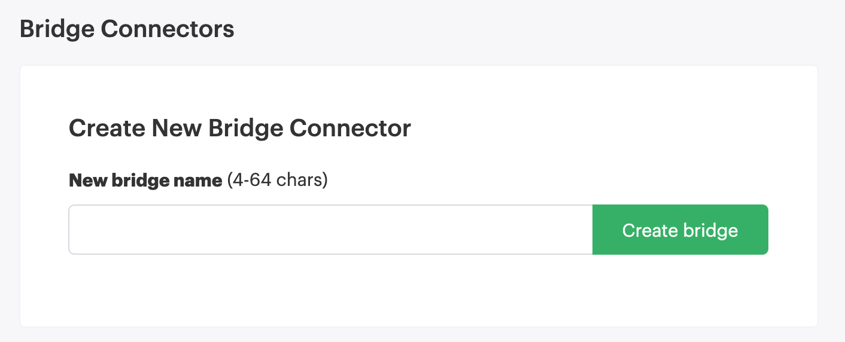This screenshot has width=845, height=342.
Task: Submit the form with Create bridge
Action: [680, 230]
